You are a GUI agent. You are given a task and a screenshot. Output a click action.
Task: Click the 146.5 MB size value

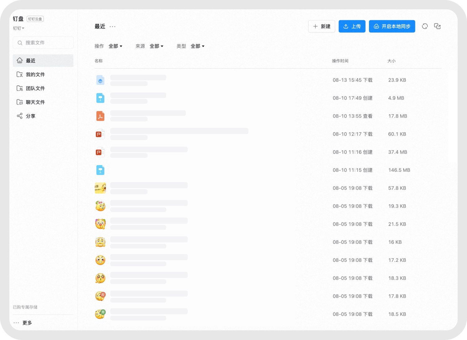point(399,170)
